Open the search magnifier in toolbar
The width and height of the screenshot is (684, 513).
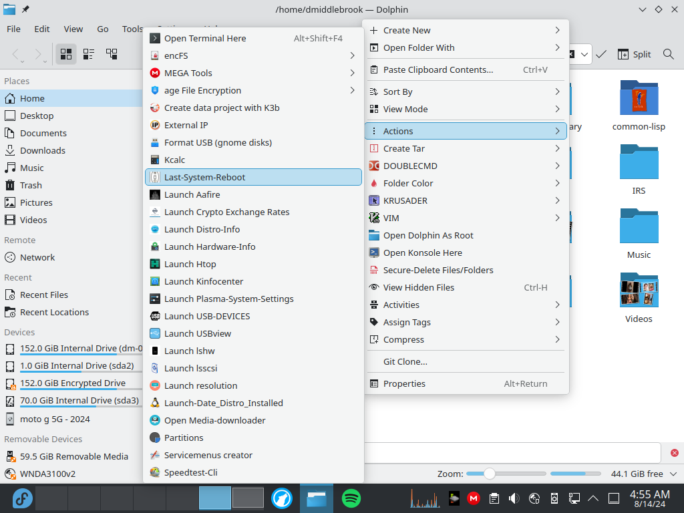pos(668,54)
